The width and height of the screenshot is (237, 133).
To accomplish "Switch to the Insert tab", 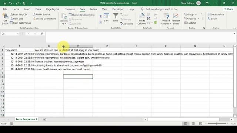I will (27, 9).
